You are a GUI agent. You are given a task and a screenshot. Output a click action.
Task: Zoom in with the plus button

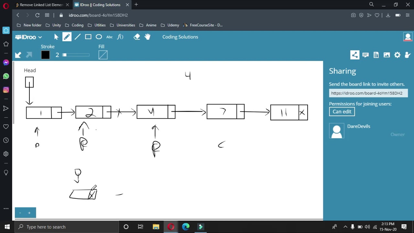coord(29,213)
